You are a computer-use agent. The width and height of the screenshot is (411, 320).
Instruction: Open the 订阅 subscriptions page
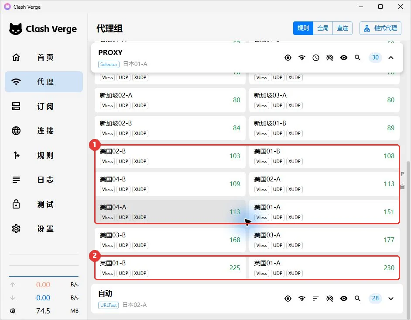pos(44,106)
